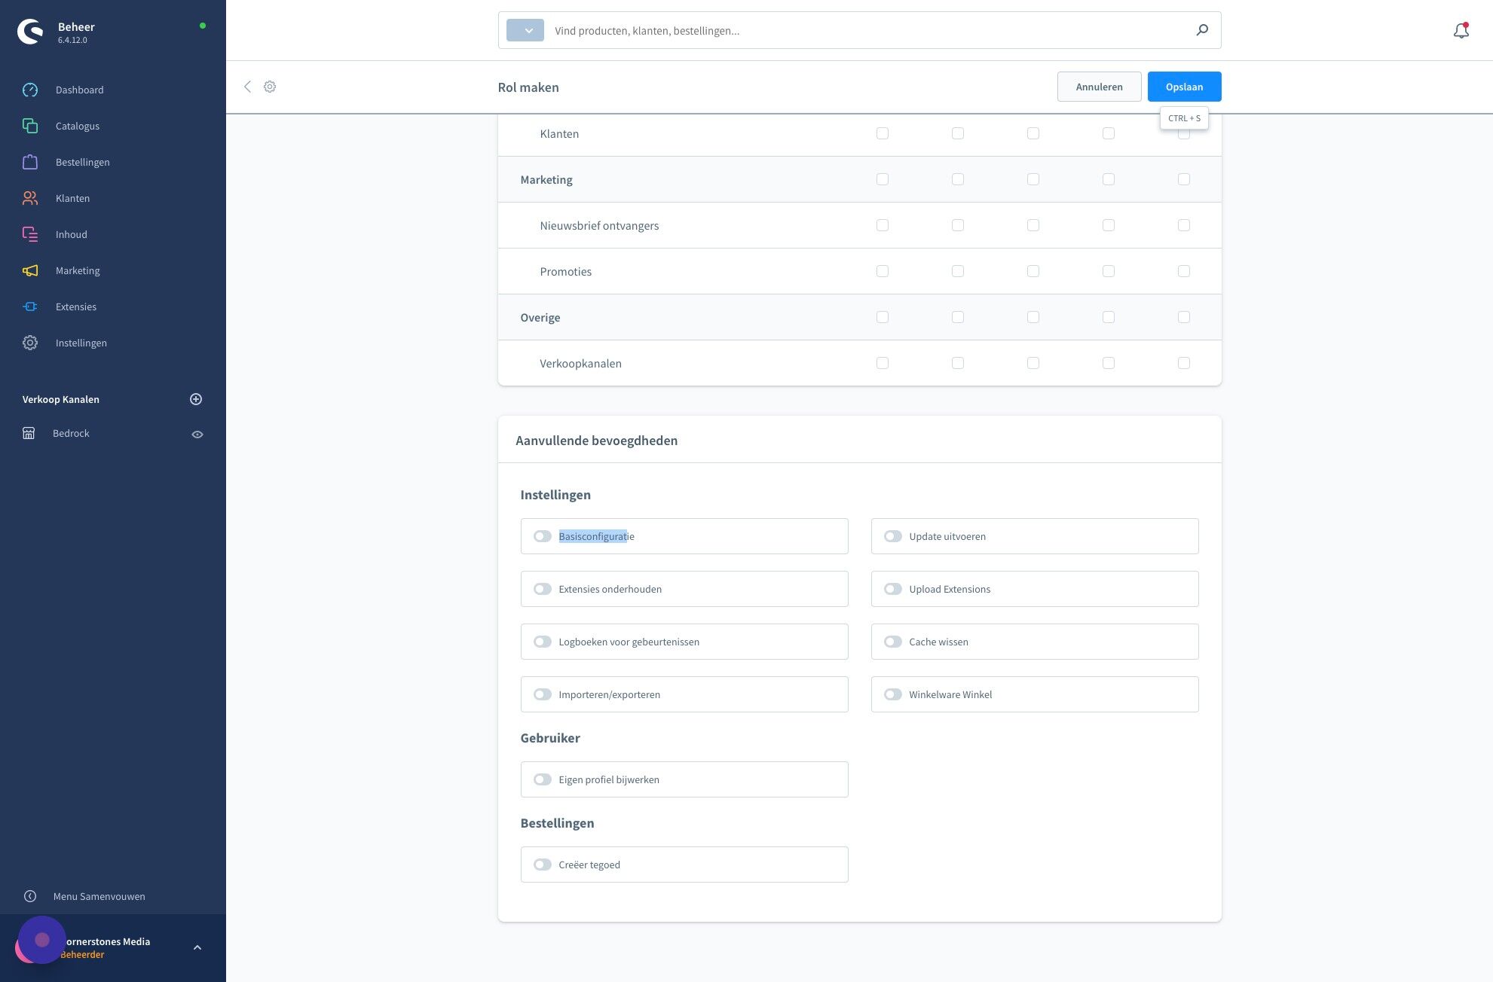Check last checkbox in Verkoopkanalen row
Image resolution: width=1493 pixels, height=982 pixels.
[x=1184, y=363]
